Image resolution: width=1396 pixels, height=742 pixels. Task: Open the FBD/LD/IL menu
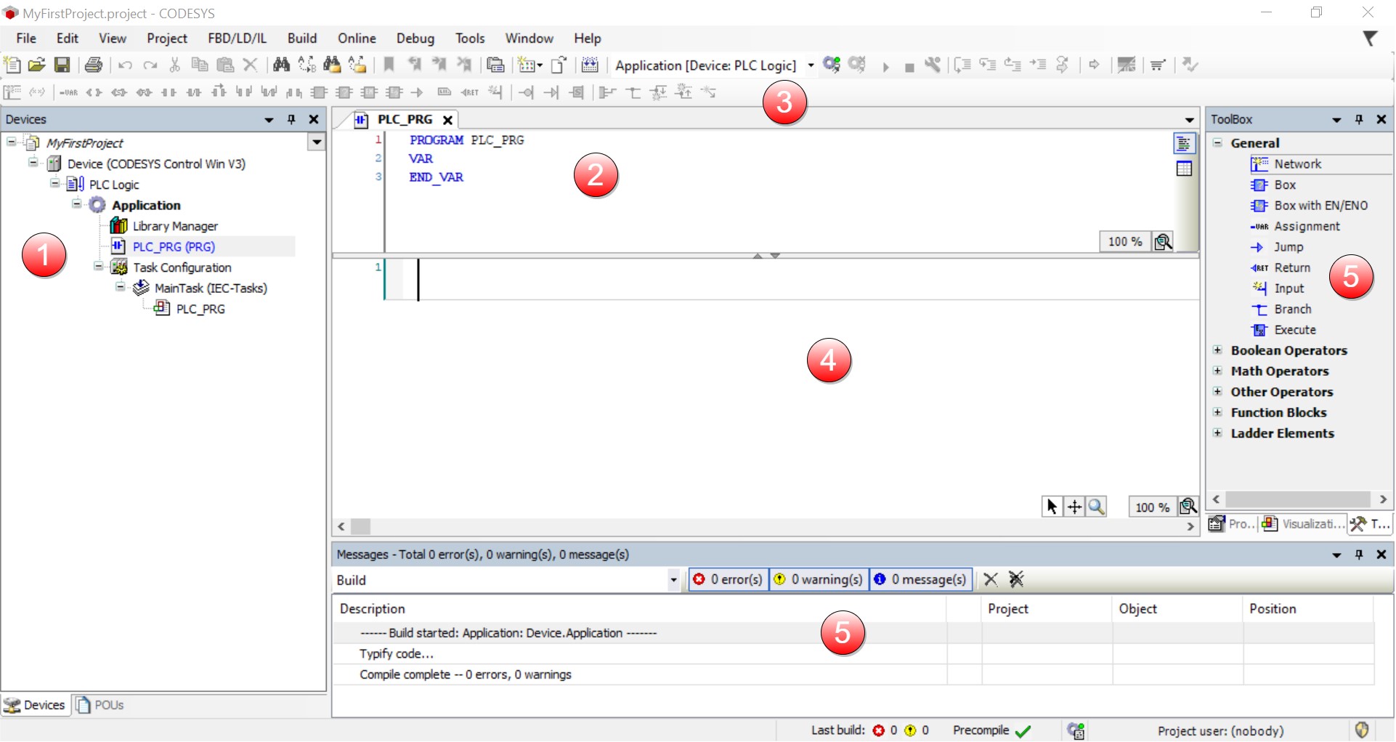coord(237,39)
